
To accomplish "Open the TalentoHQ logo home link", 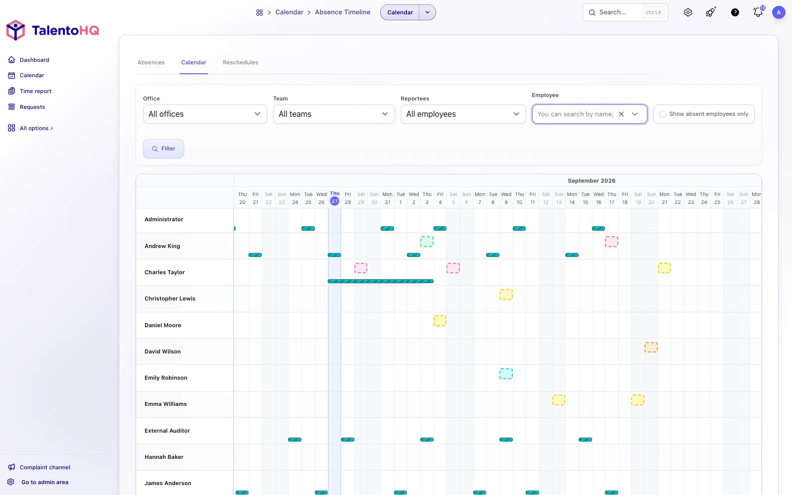I will (52, 31).
